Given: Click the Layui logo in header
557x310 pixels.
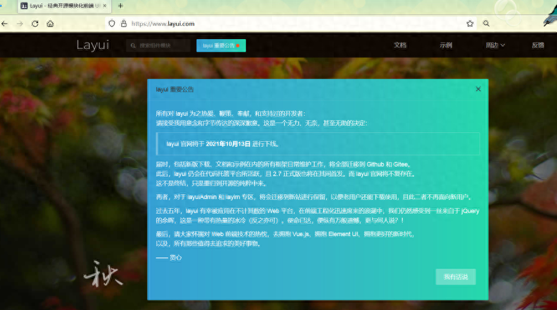Looking at the screenshot, I should [x=93, y=45].
